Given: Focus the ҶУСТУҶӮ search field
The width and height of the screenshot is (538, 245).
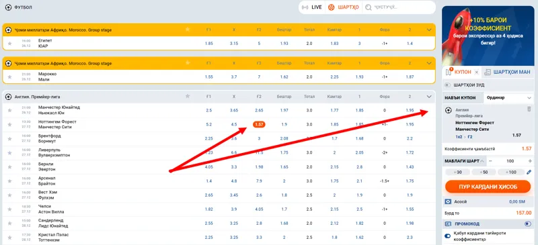Looking at the screenshot, I should pos(398,7).
